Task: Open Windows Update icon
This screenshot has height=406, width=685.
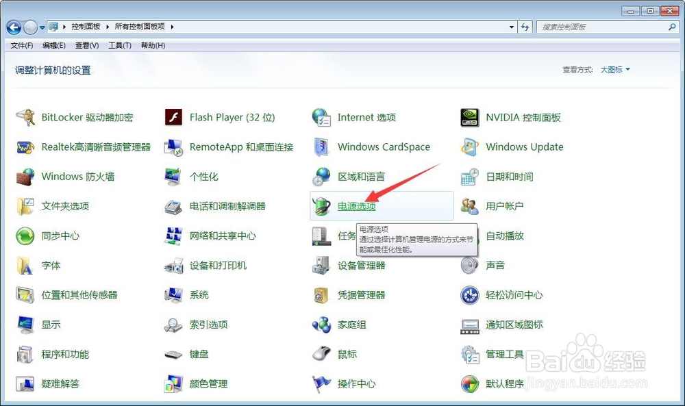Action: 470,147
